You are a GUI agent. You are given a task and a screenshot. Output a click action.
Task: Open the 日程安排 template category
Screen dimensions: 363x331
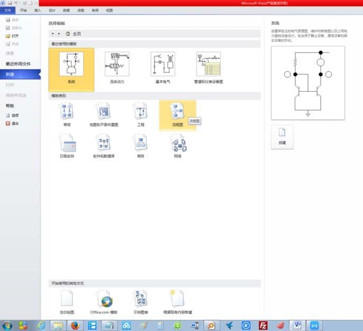(67, 146)
